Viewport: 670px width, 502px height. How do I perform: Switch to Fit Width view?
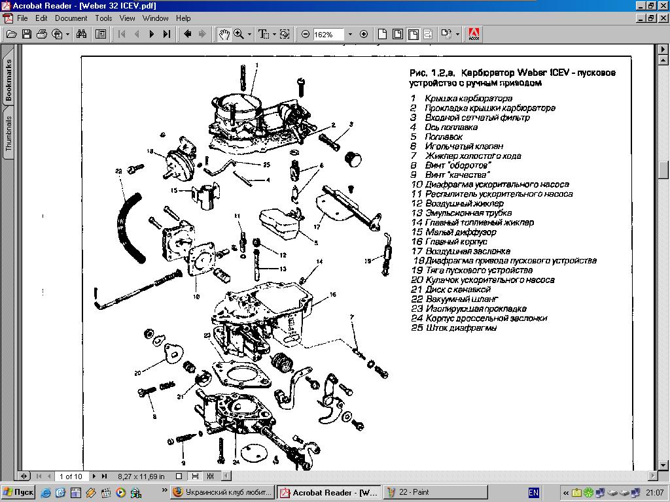(414, 34)
